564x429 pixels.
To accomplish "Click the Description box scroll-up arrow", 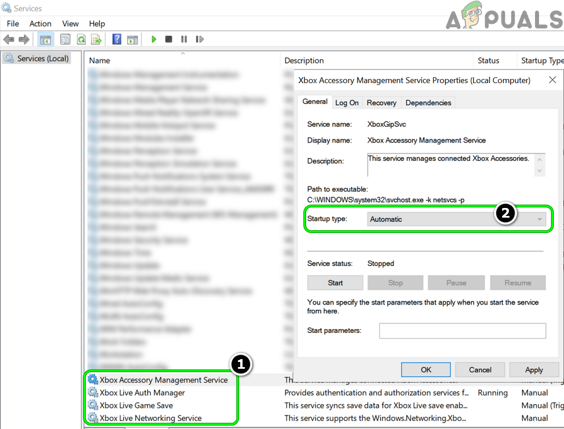I will pyautogui.click(x=539, y=160).
